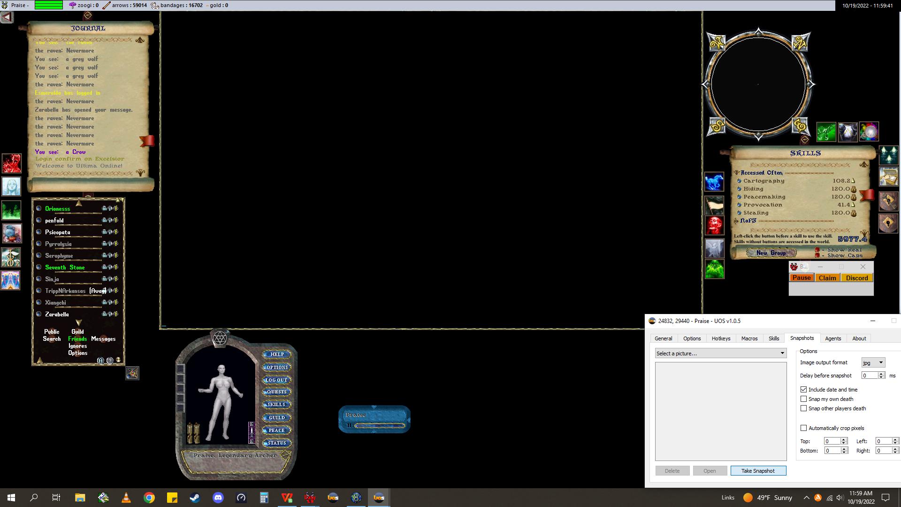Click the red skull icon beside the Skills scroll
901x507 pixels.
(714, 226)
